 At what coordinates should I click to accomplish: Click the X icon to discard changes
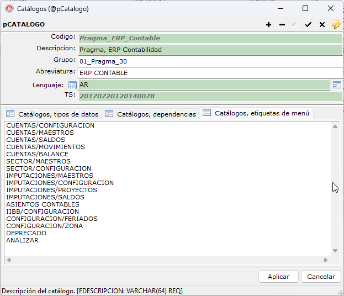(x=322, y=25)
